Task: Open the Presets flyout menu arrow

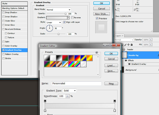Action: tap(96, 52)
